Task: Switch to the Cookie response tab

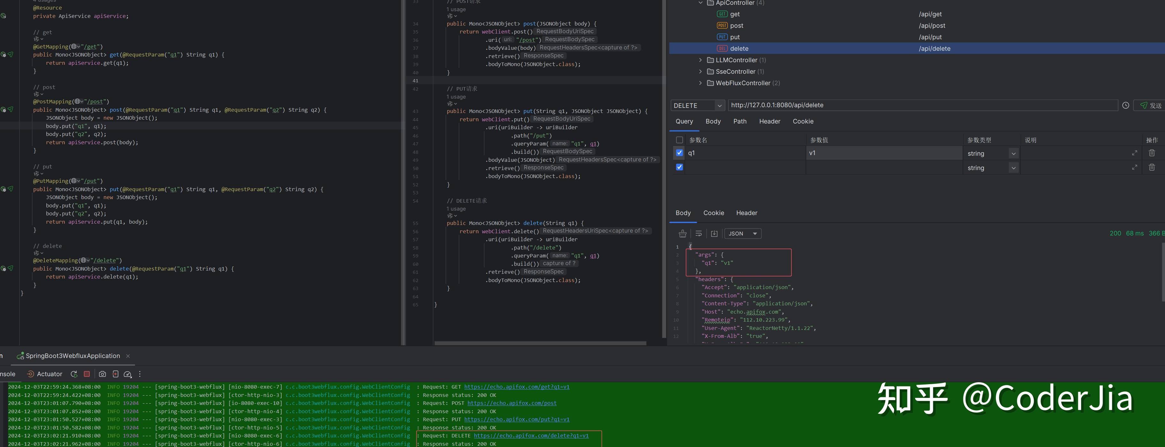Action: pyautogui.click(x=714, y=213)
